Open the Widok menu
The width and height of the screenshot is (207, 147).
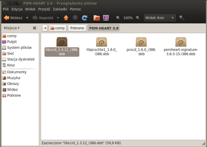30,9
